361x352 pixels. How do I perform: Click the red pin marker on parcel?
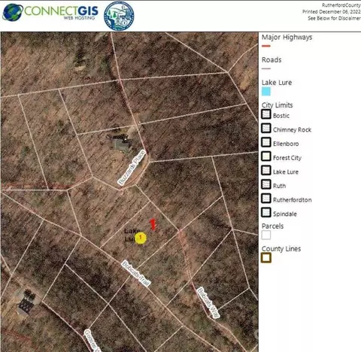coord(153,224)
